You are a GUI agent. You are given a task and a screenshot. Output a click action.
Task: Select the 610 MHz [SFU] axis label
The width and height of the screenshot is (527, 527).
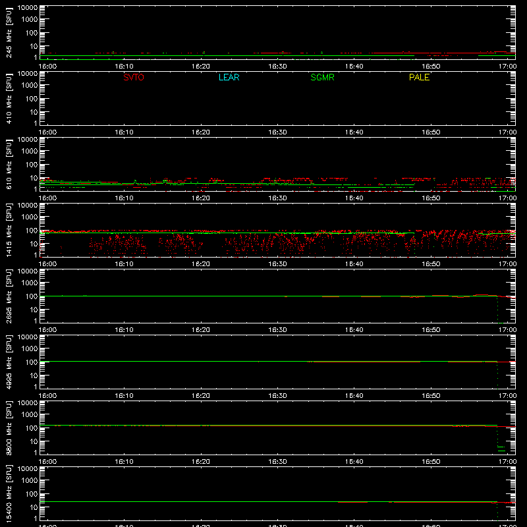(9, 164)
